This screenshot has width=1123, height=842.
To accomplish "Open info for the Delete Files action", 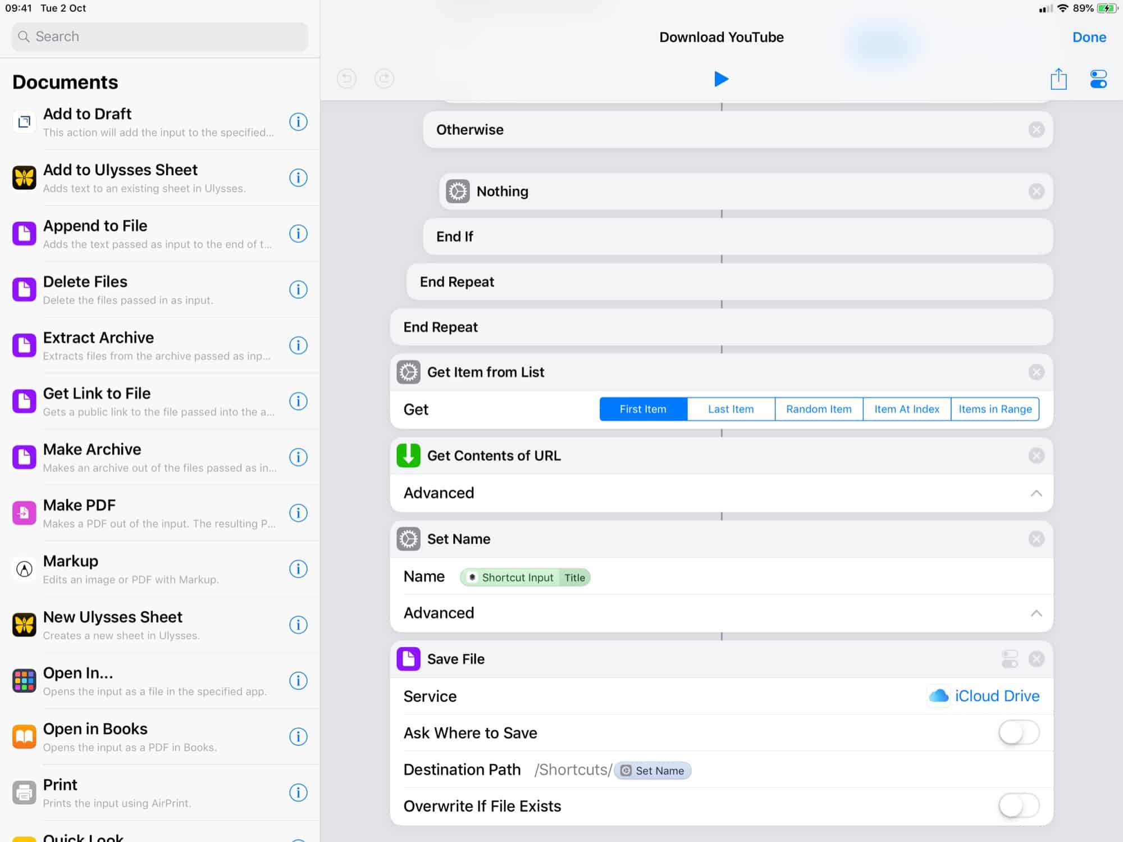I will [298, 289].
